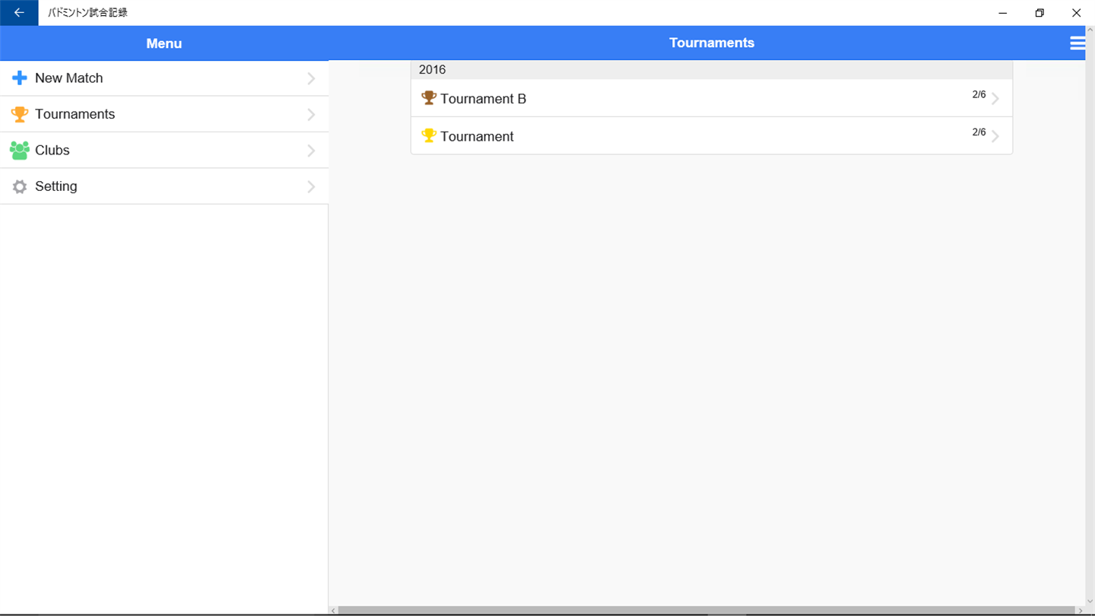The height and width of the screenshot is (616, 1095).
Task: Expand chevron on New Match row
Action: point(311,78)
